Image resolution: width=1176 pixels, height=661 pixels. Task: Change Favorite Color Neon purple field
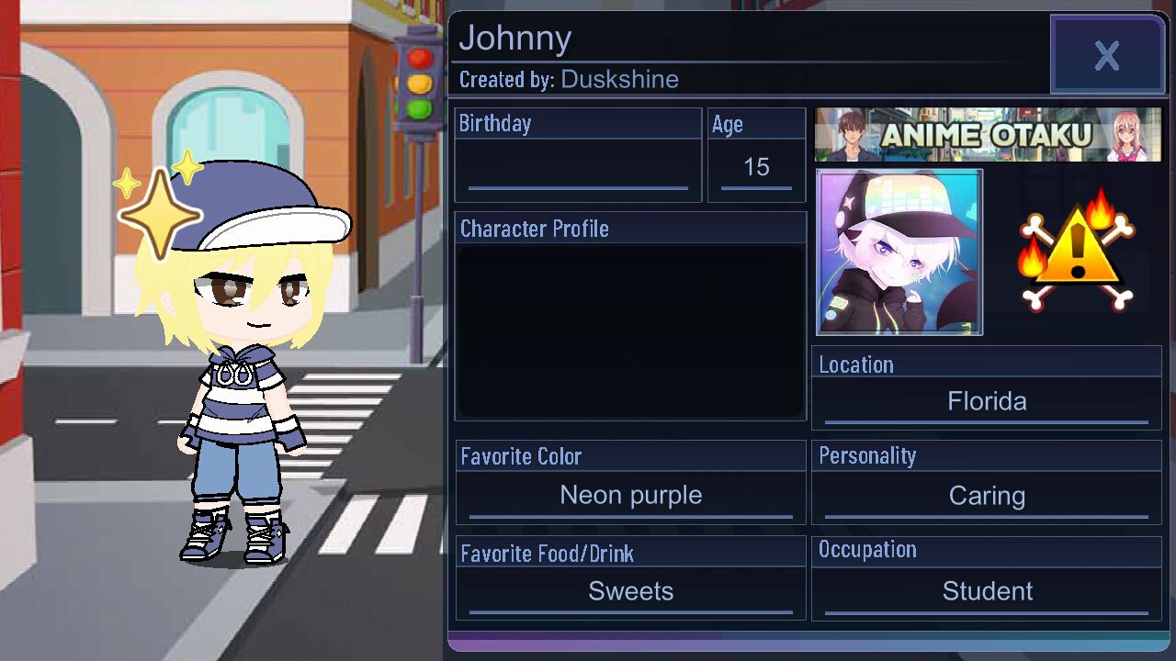tap(631, 497)
